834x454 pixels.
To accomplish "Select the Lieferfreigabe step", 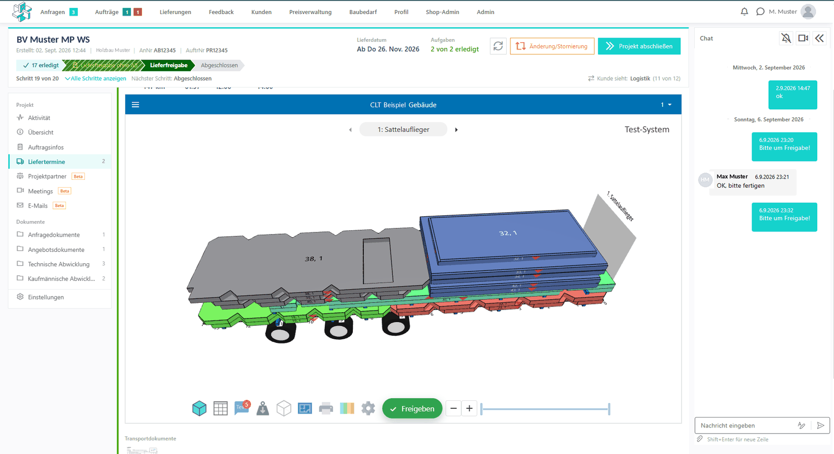I will pyautogui.click(x=168, y=65).
